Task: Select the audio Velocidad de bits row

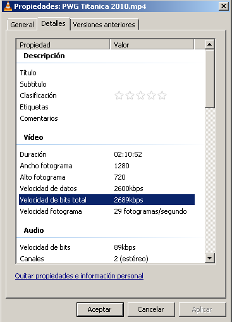Action: tap(107, 247)
